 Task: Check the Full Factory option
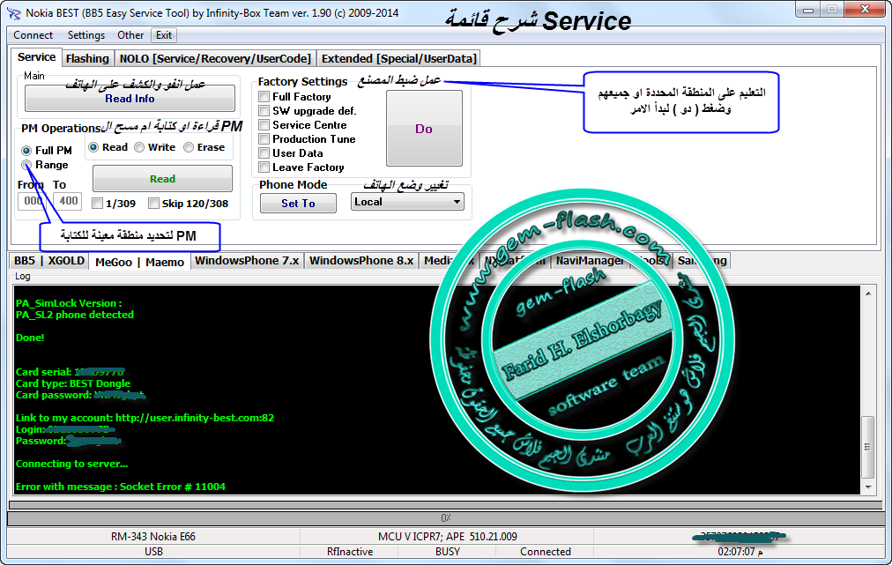[x=264, y=97]
